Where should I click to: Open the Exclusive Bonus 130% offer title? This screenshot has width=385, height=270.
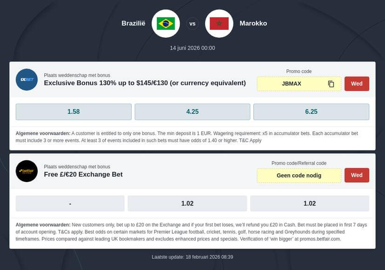[145, 83]
